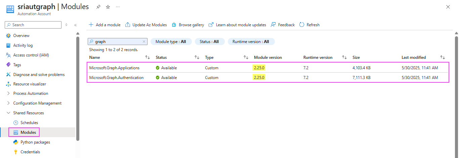Click the Automation Account header icon
Screen dimensions: 459x158
click(10, 9)
